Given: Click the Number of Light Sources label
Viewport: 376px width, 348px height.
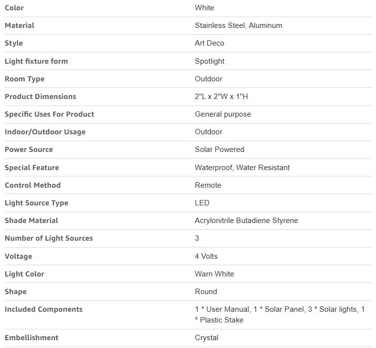Looking at the screenshot, I should click(x=49, y=238).
